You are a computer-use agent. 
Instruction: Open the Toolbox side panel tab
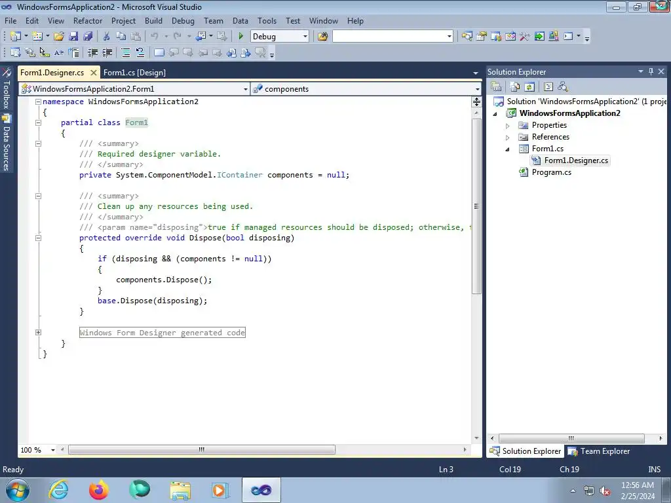(x=7, y=88)
